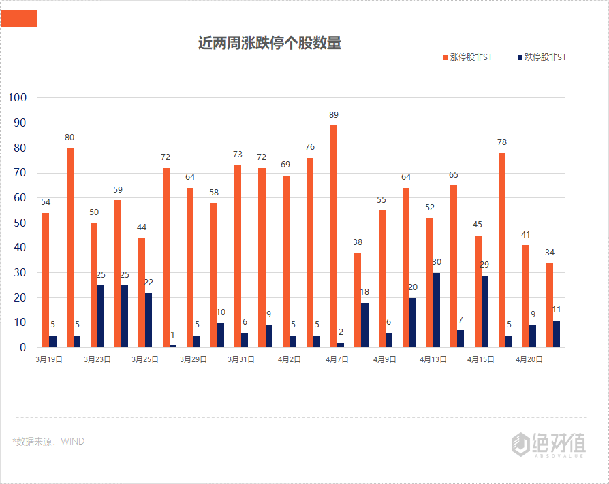
Task: Click the navy bar labeled 18
Action: coord(364,325)
